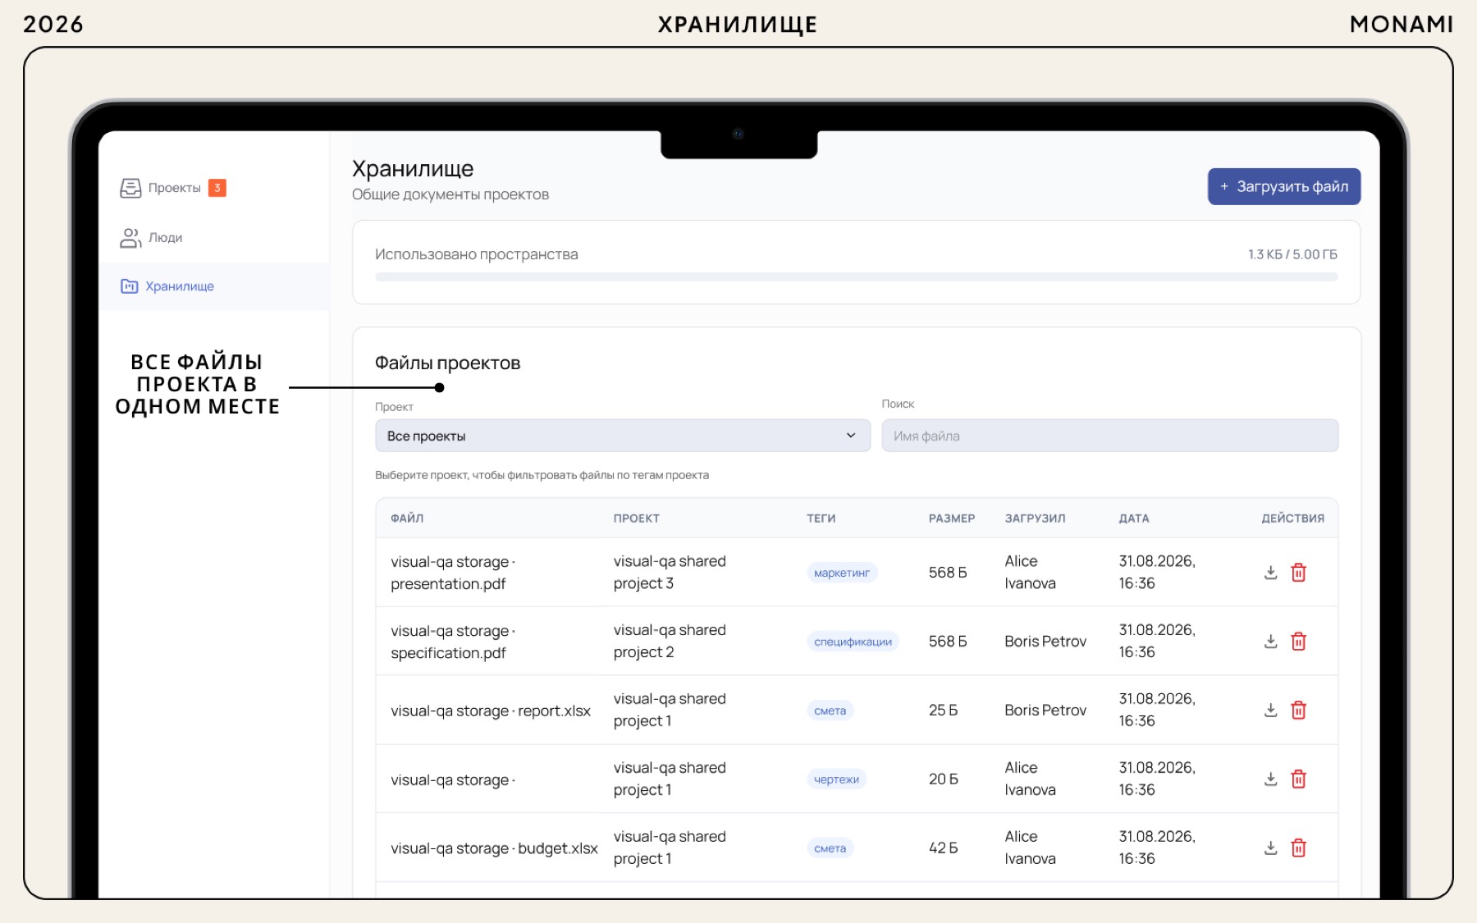Click the orange badge with 3
Screen dimensions: 1477x923
coord(217,188)
